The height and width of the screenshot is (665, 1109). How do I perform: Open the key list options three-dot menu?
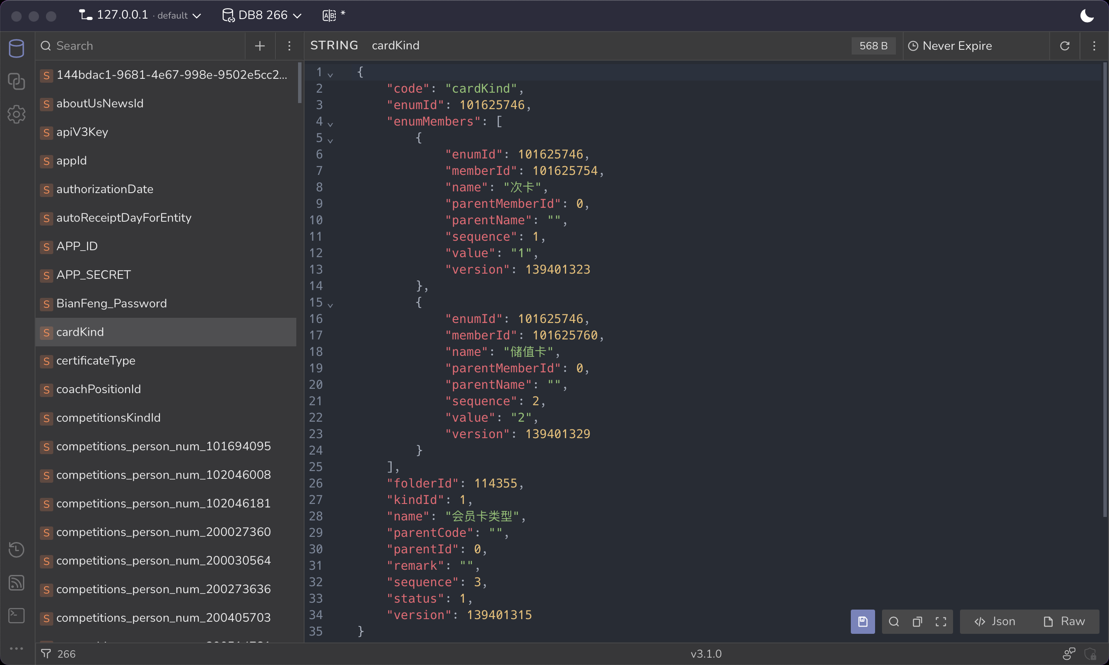tap(289, 46)
